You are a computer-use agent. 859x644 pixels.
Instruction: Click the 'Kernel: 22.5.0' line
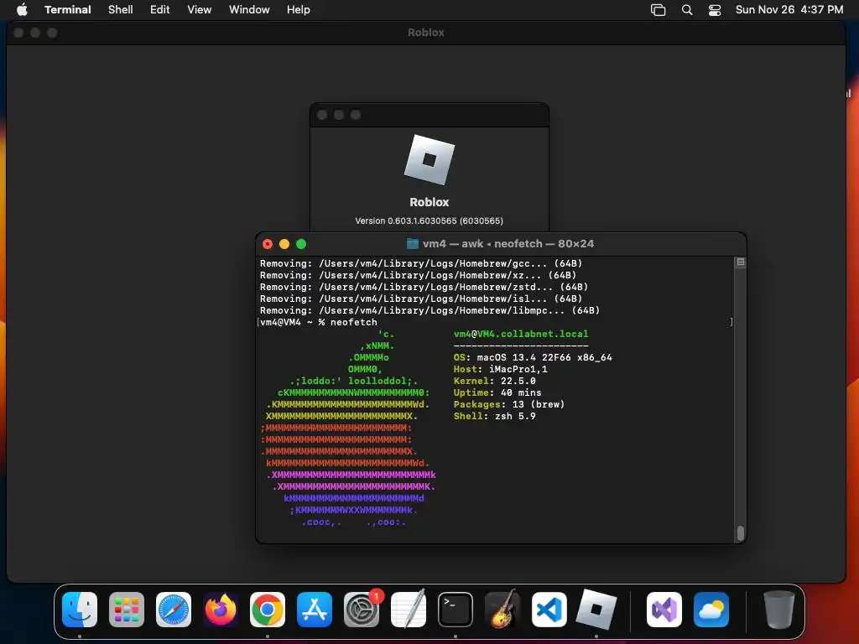pyautogui.click(x=495, y=381)
